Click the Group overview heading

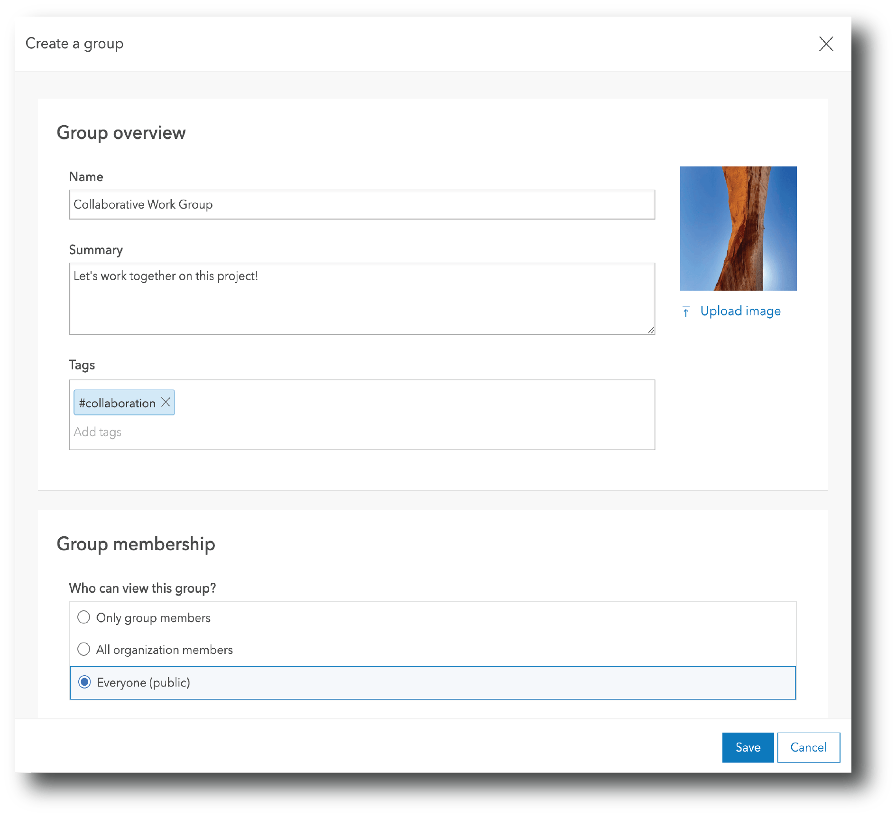pyautogui.click(x=121, y=133)
